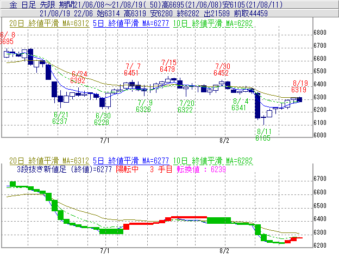Click the 8/19 6319 high label

[x=299, y=86]
